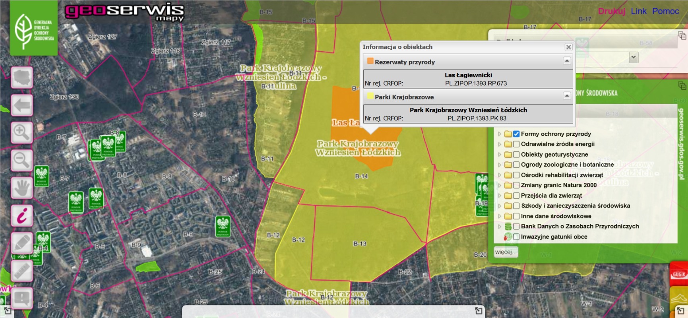Viewport: 688px width, 318px height.
Task: Expand the bottom-right corner panel arrow
Action: point(680,311)
